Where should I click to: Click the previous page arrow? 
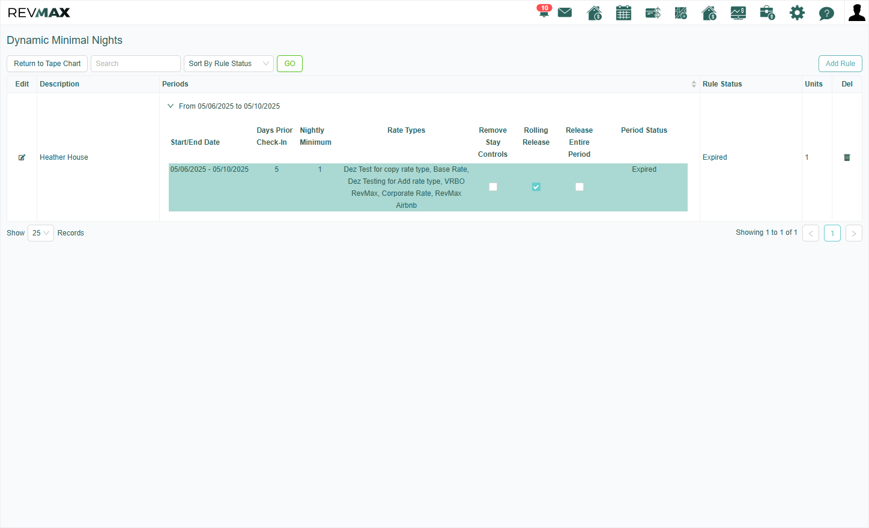(811, 233)
